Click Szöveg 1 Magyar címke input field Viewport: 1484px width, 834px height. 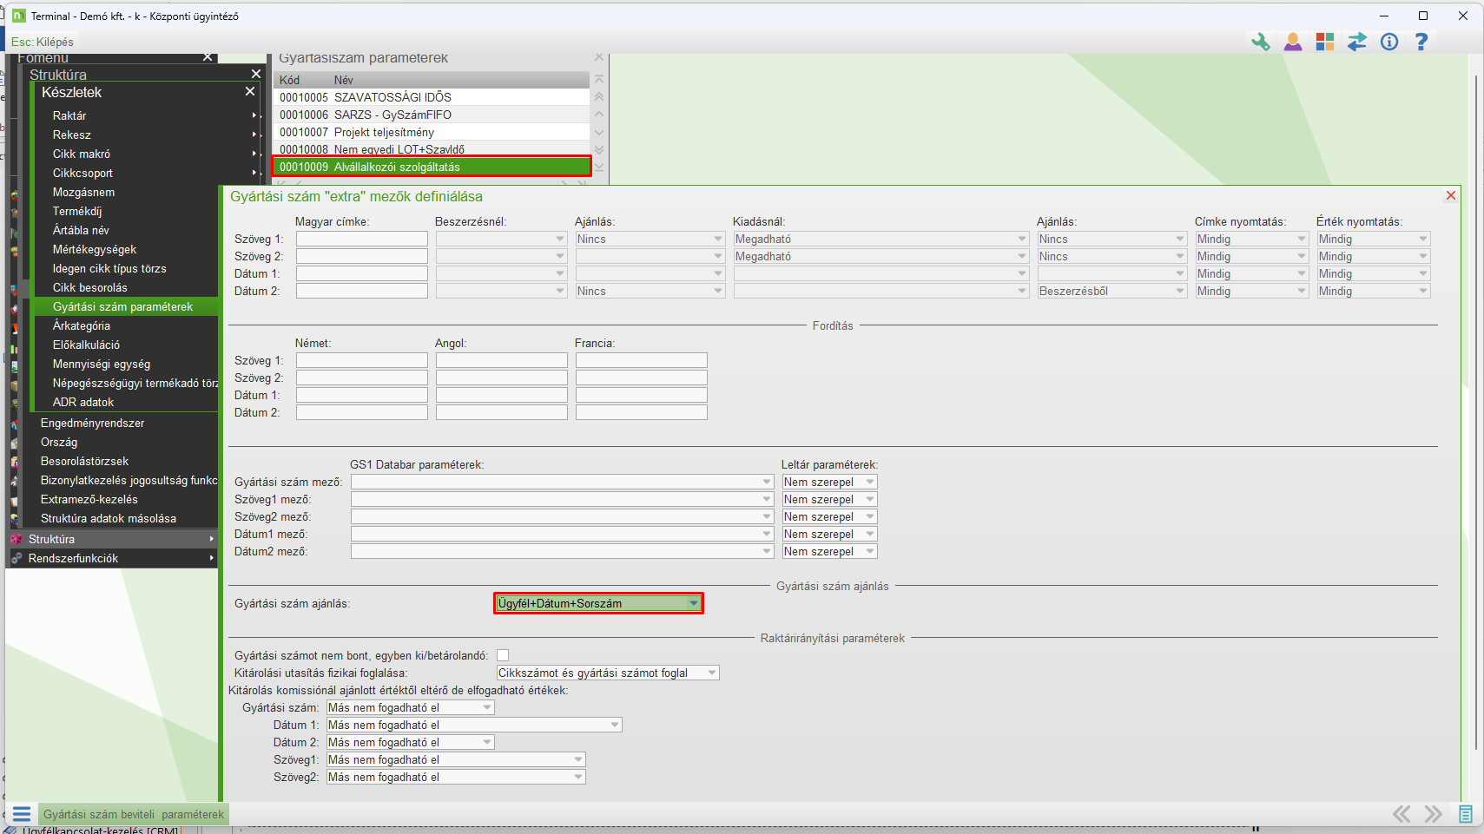[362, 239]
